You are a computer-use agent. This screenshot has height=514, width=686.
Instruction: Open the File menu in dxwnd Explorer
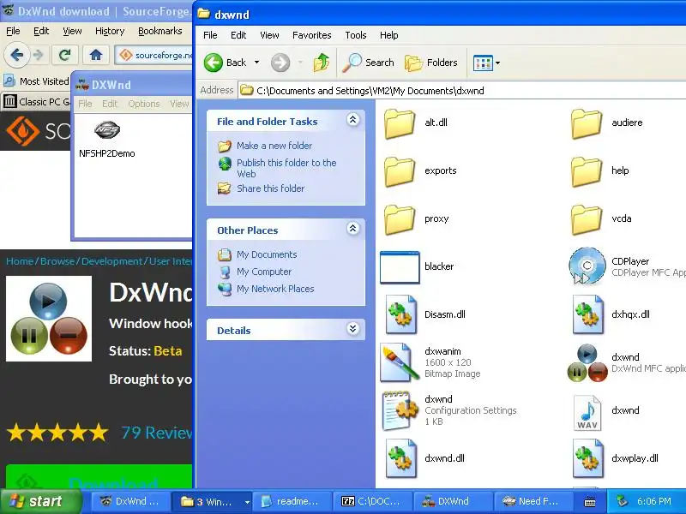click(x=210, y=35)
